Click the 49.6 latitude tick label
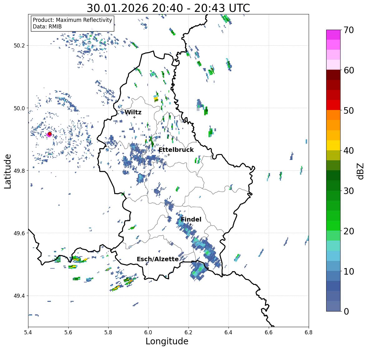Image resolution: width=368 pixels, height=349 pixels. 19,233
